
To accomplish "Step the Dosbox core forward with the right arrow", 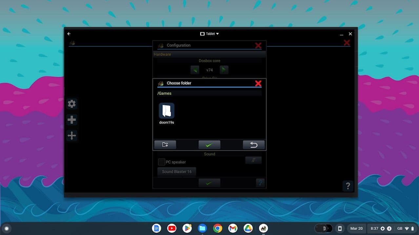I will tap(224, 70).
